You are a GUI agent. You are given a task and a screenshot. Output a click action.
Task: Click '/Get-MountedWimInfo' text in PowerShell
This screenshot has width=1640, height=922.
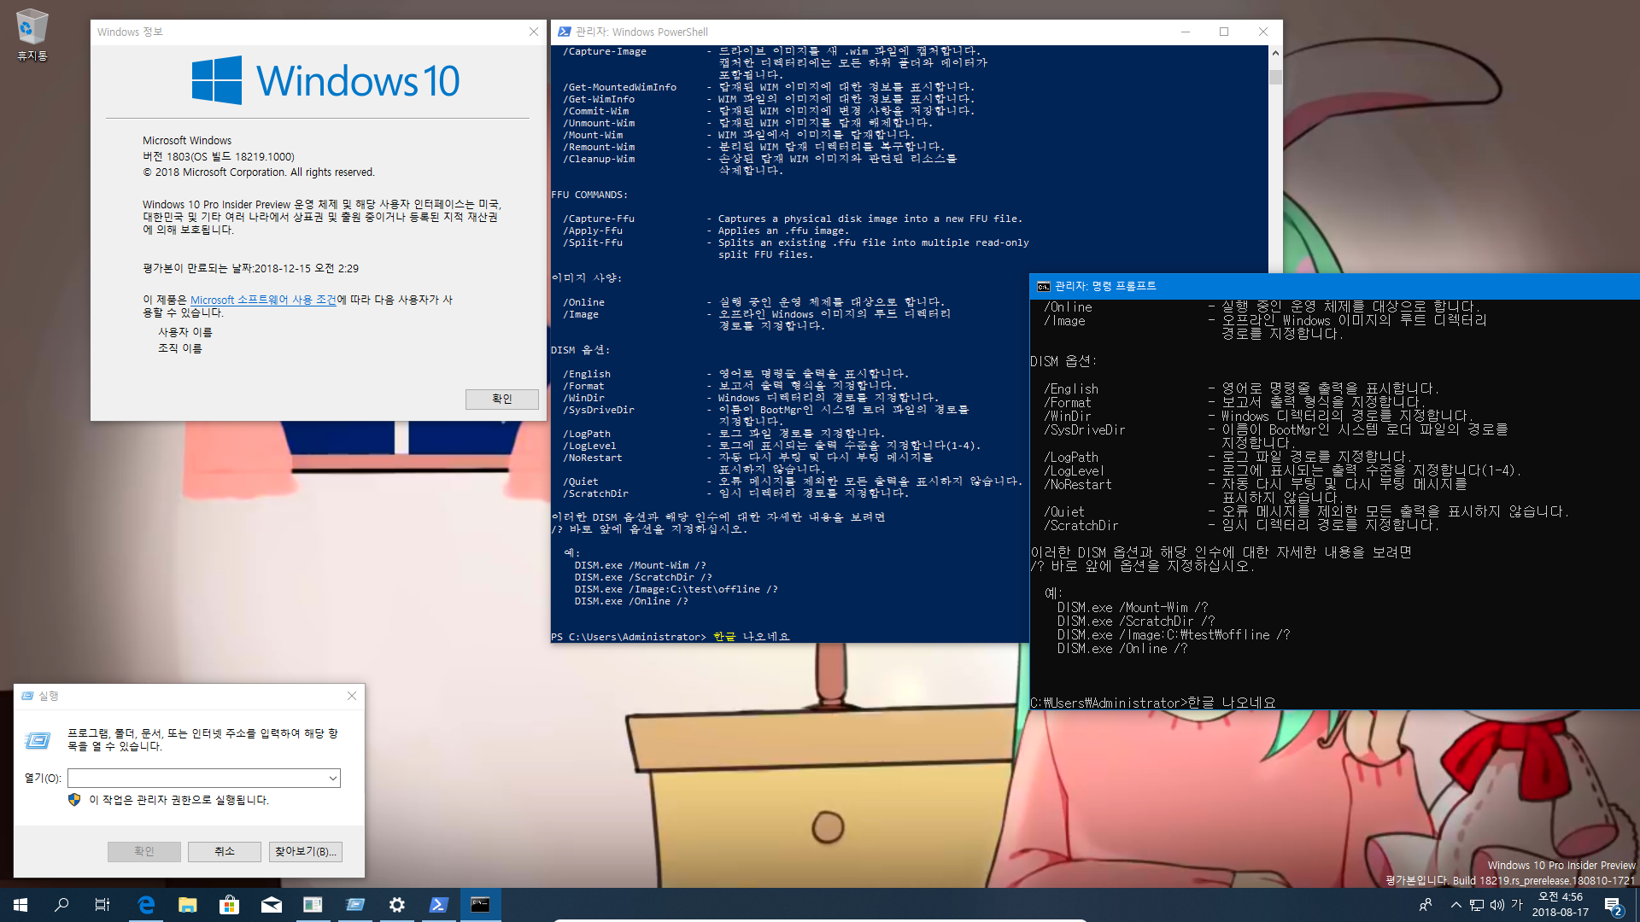pos(619,87)
